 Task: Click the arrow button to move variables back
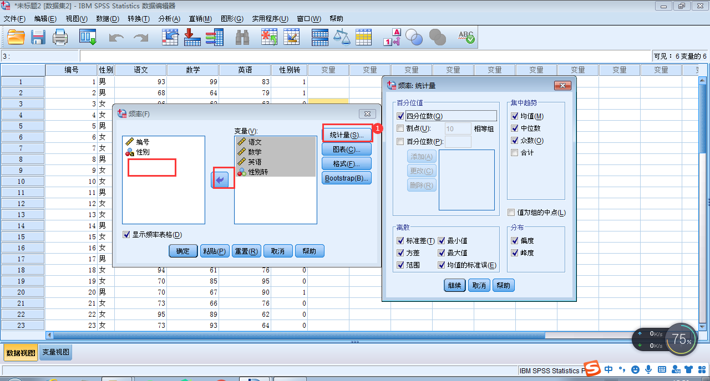pyautogui.click(x=221, y=180)
